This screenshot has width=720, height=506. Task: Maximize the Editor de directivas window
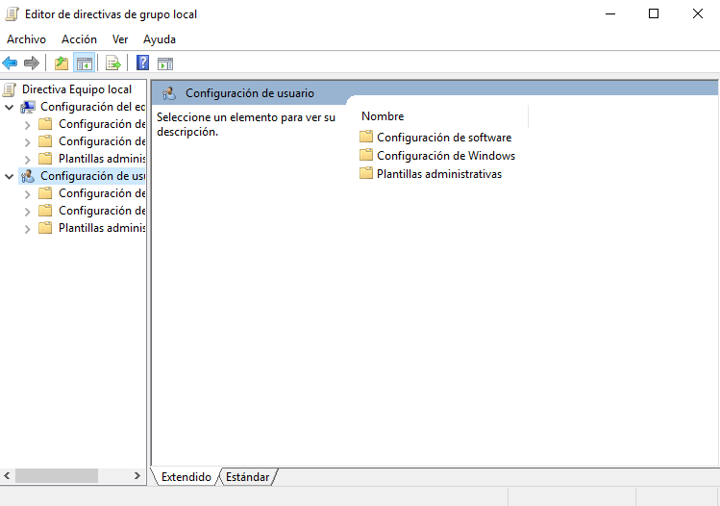coord(654,13)
